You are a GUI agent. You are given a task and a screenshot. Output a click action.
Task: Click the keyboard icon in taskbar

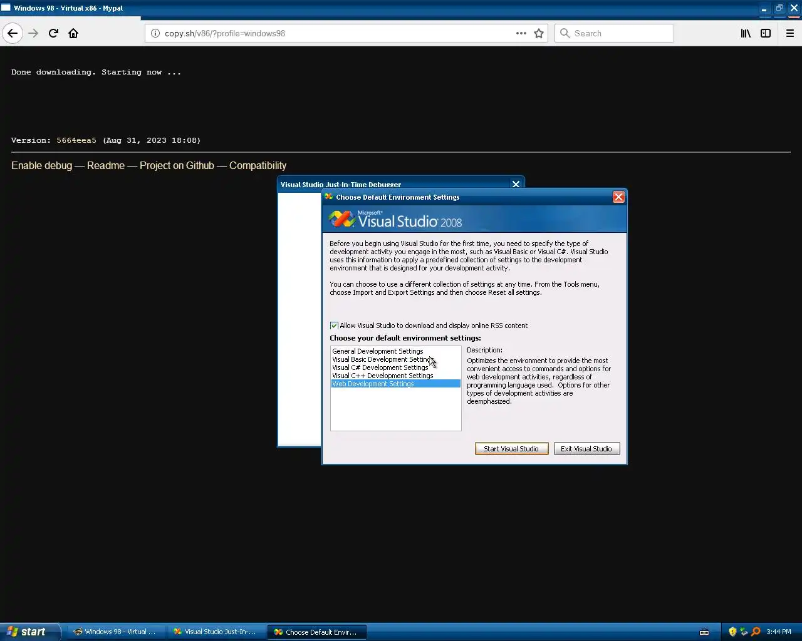(x=704, y=632)
